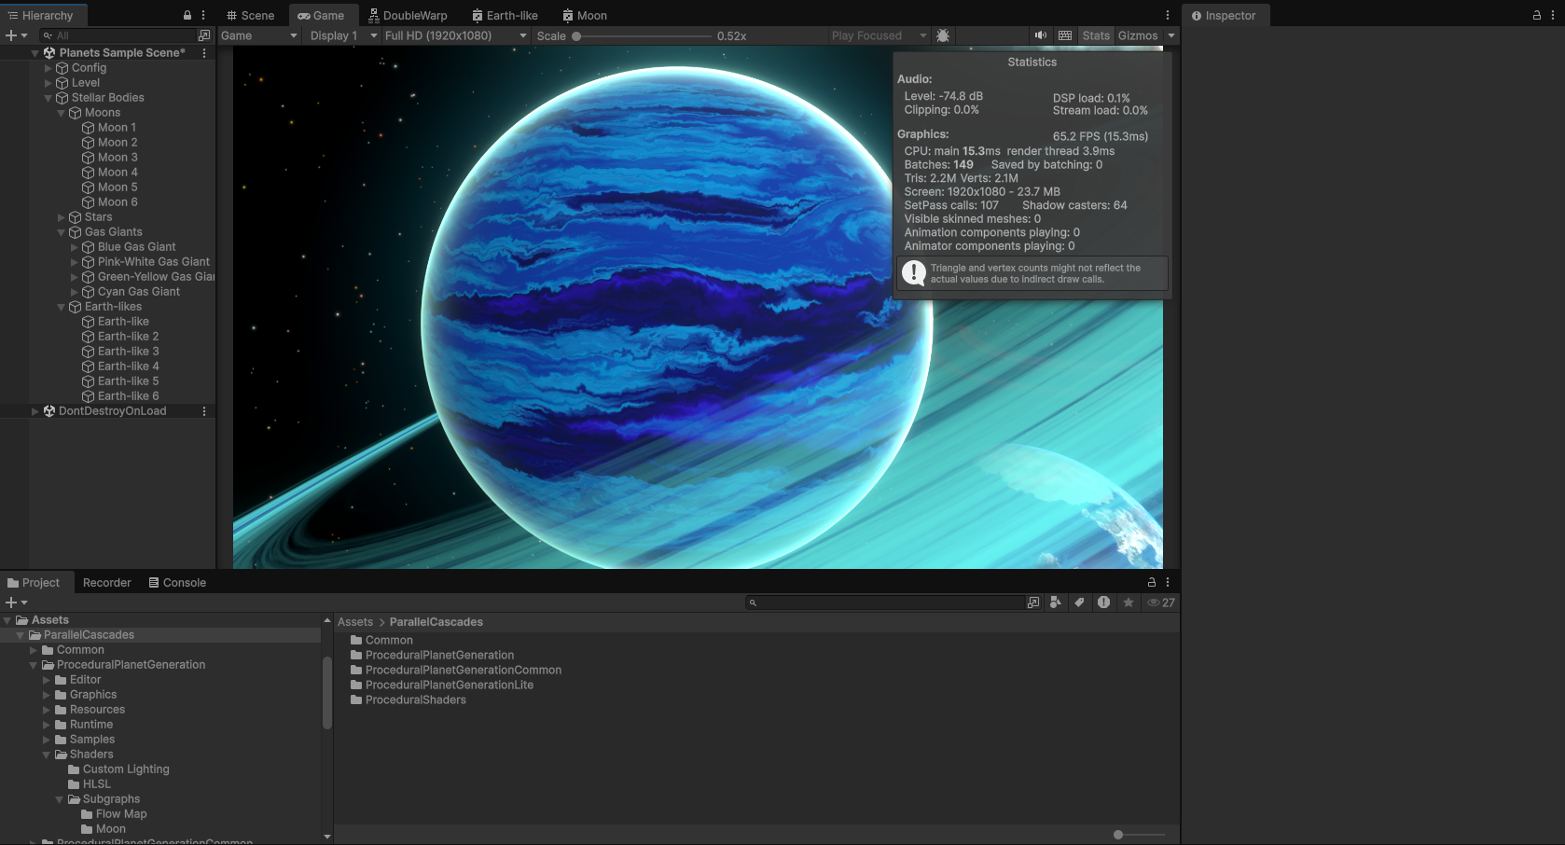Mute audio with the speaker icon
The height and width of the screenshot is (845, 1565).
click(1040, 35)
